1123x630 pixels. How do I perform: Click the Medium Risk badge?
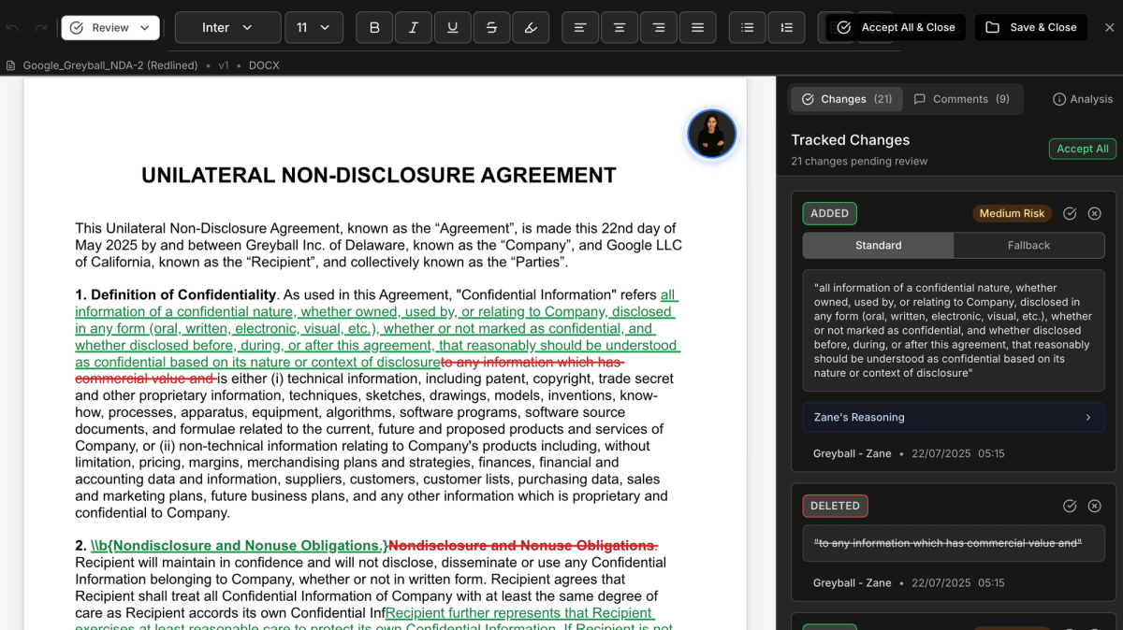click(1013, 214)
